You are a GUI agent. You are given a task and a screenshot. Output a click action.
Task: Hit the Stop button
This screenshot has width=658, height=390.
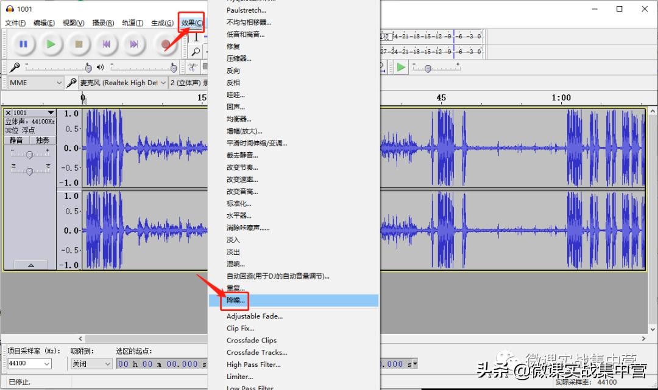(79, 44)
